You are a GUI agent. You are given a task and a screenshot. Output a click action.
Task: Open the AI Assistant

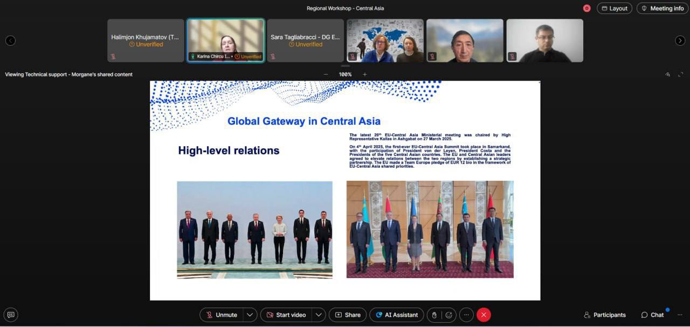(397, 315)
